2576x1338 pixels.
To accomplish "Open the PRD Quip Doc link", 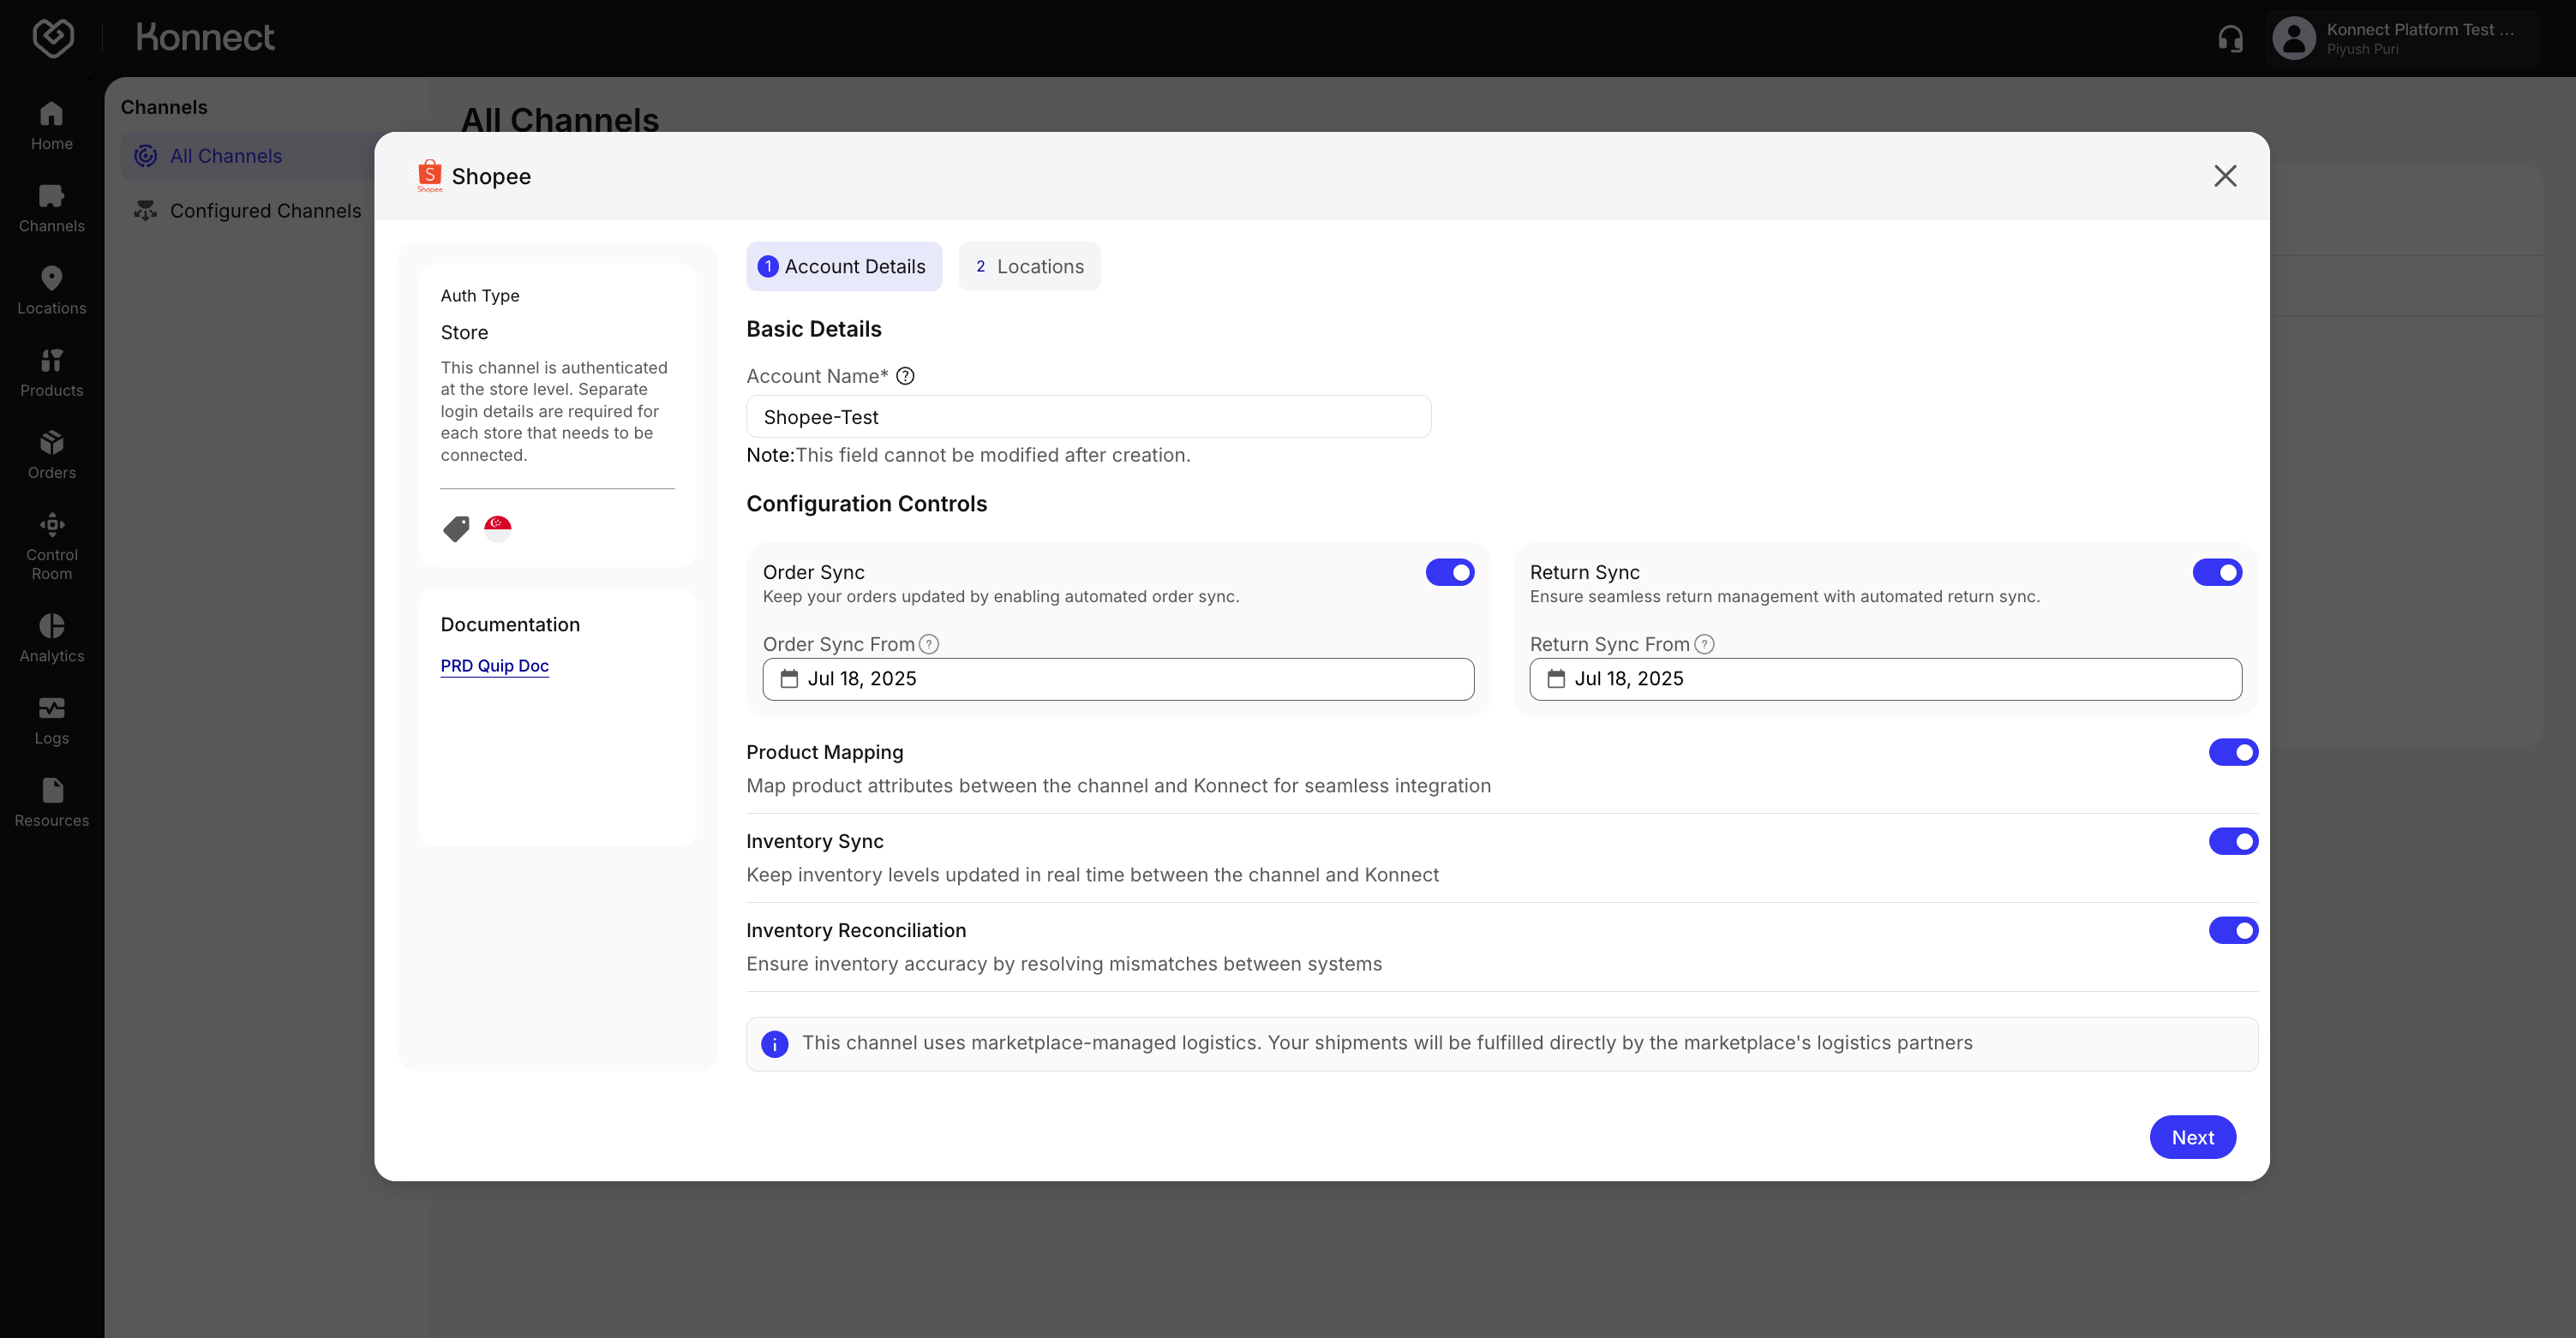I will click(494, 666).
